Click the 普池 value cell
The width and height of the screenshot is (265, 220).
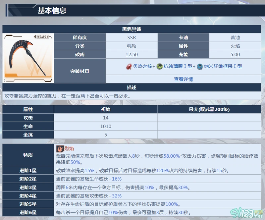[235, 37]
